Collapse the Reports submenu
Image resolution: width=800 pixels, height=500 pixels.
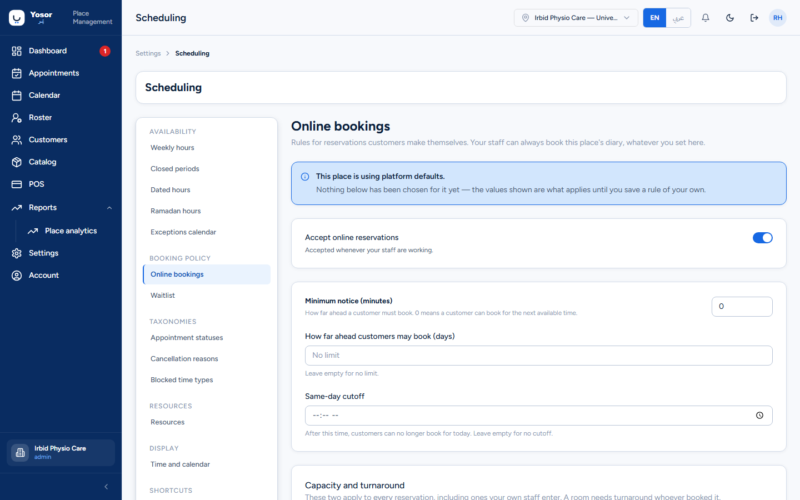coord(109,208)
